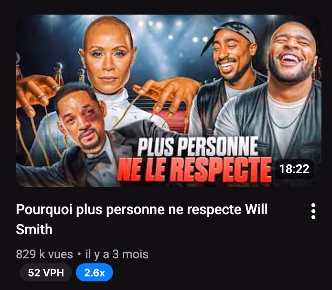The height and width of the screenshot is (290, 332).
Task: Open the three-dot more options menu
Action: click(313, 211)
